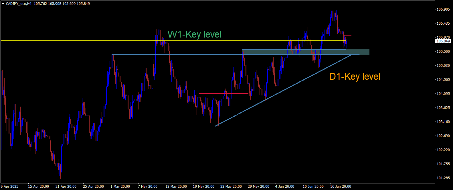The image size is (453, 190).
Task: Click the CADJPY_ecn,H4 chart symbol title
Action: [x=19, y=4]
